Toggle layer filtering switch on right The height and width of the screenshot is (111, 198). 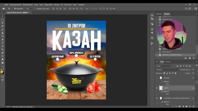click(x=197, y=65)
